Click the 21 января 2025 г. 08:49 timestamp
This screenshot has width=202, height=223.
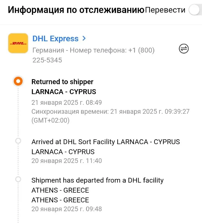(67, 102)
